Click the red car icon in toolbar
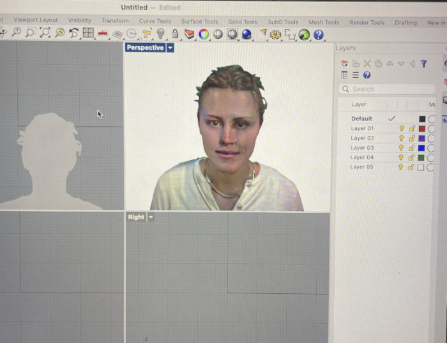Viewport: 447px width, 343px height. pyautogui.click(x=102, y=33)
